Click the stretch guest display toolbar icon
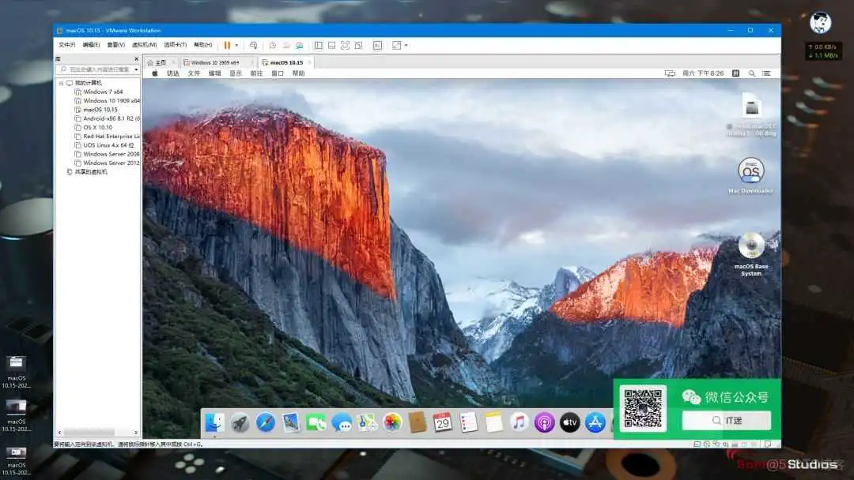Image resolution: width=854 pixels, height=480 pixels. click(396, 45)
